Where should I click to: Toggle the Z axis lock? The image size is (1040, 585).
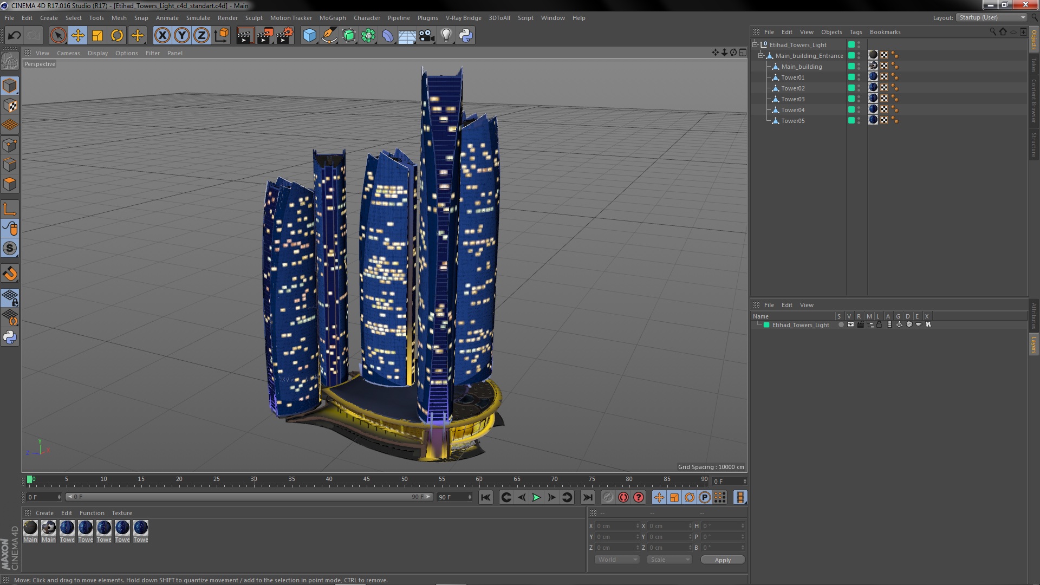coord(201,36)
